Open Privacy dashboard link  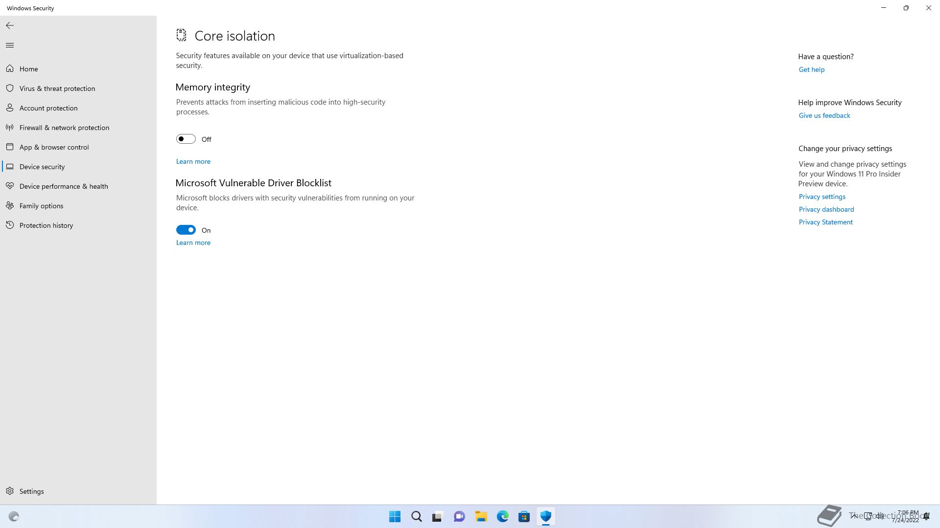[826, 209]
